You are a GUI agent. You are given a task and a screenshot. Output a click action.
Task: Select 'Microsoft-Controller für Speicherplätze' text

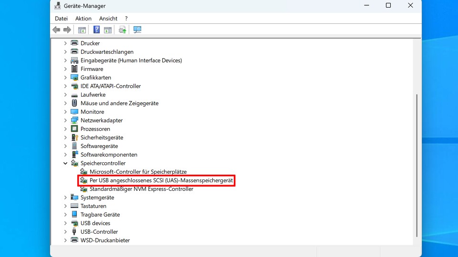click(x=138, y=172)
